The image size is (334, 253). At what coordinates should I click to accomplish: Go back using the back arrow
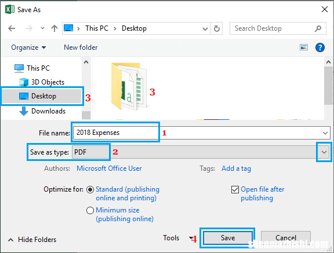[x=12, y=28]
